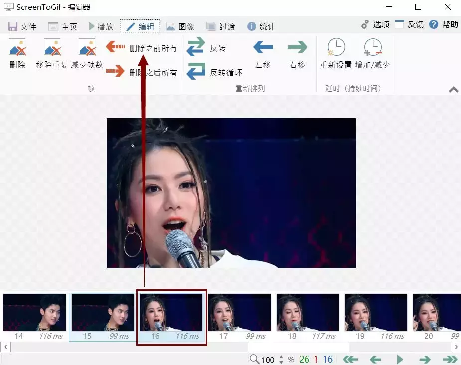
Task: Click the main frame preview image
Action: point(231,193)
